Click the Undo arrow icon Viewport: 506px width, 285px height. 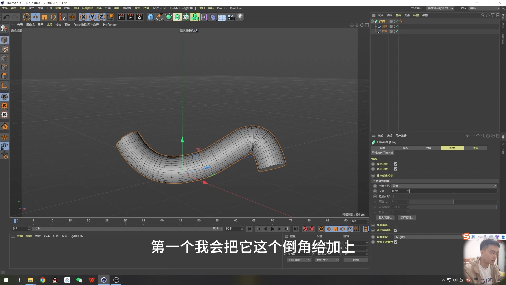[x=7, y=17]
